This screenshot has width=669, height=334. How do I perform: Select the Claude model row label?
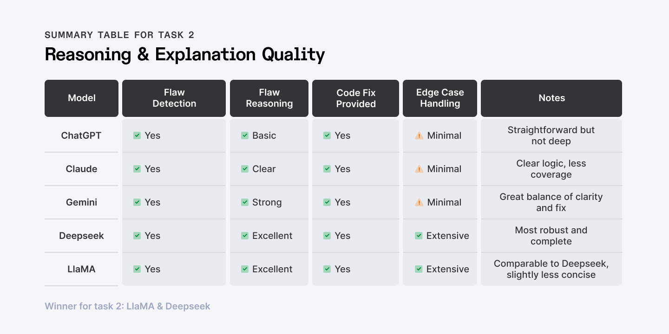[81, 169]
